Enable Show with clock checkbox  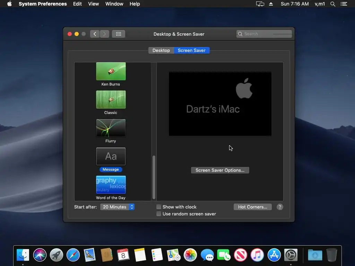pyautogui.click(x=159, y=207)
